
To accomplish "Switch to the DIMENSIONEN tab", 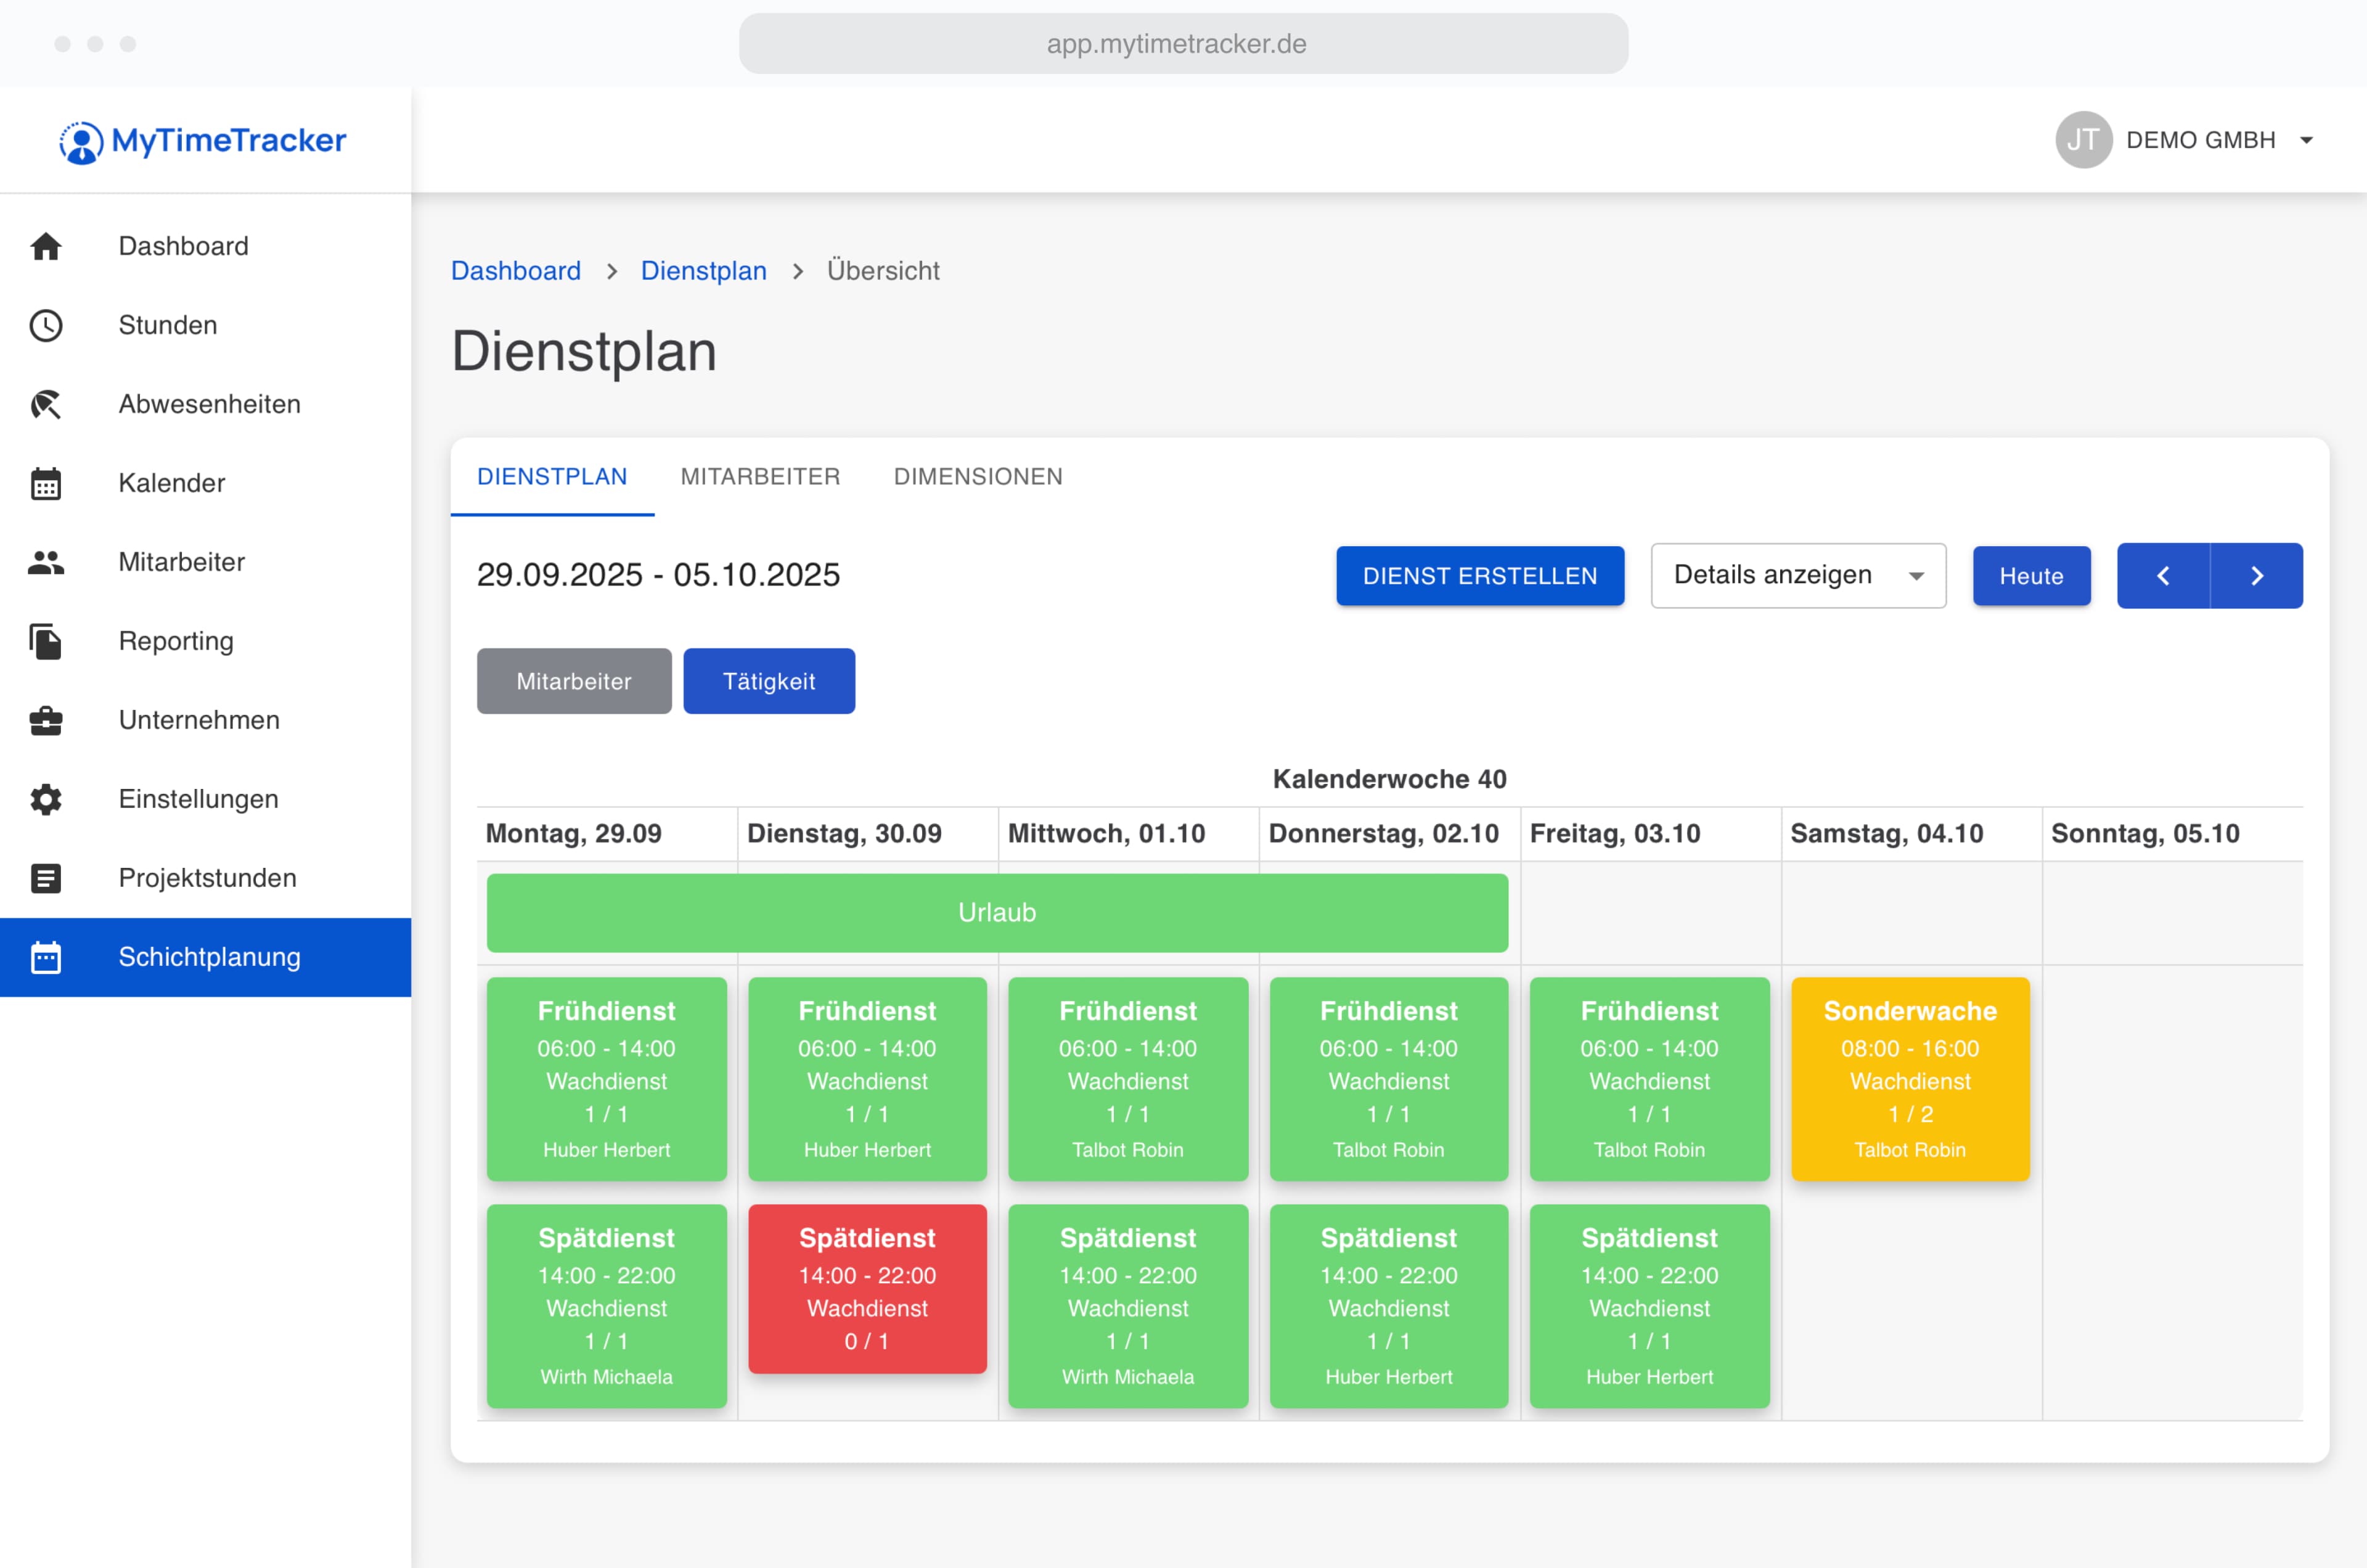I will click(x=978, y=477).
